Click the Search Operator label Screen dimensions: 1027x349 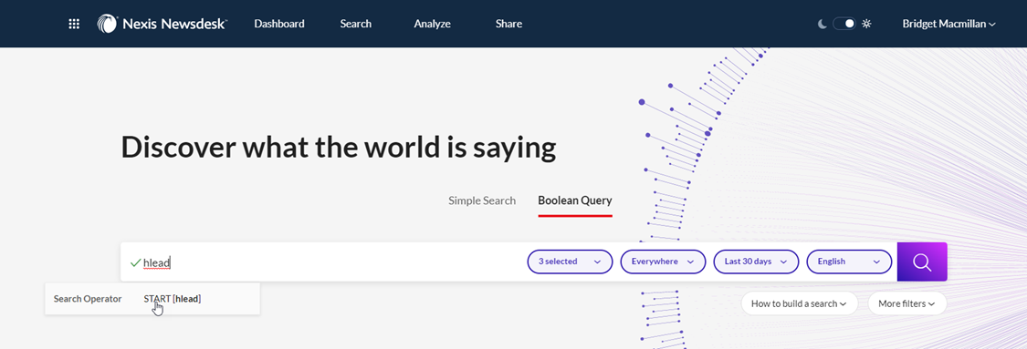click(x=88, y=299)
